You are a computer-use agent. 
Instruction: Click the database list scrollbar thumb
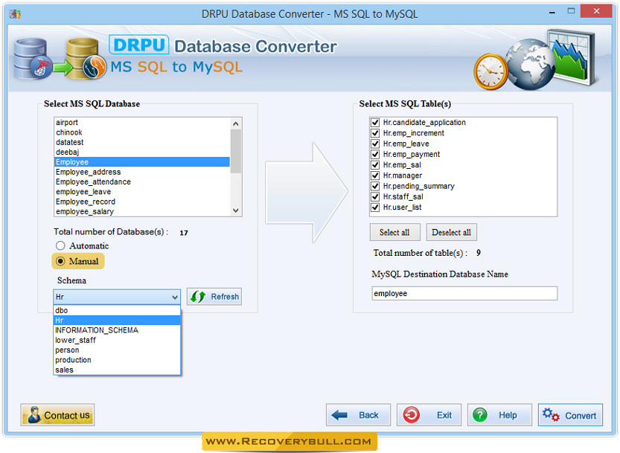point(236,152)
